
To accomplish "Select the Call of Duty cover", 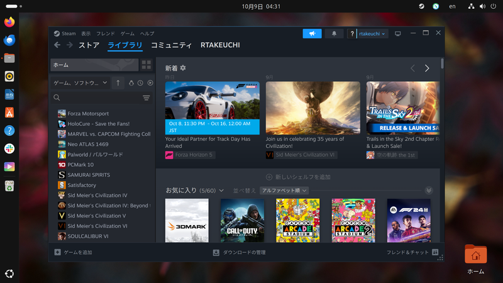I will pos(242,221).
